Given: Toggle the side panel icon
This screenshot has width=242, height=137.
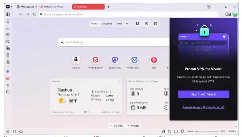Looking at the screenshot, I should (x=8, y=14).
